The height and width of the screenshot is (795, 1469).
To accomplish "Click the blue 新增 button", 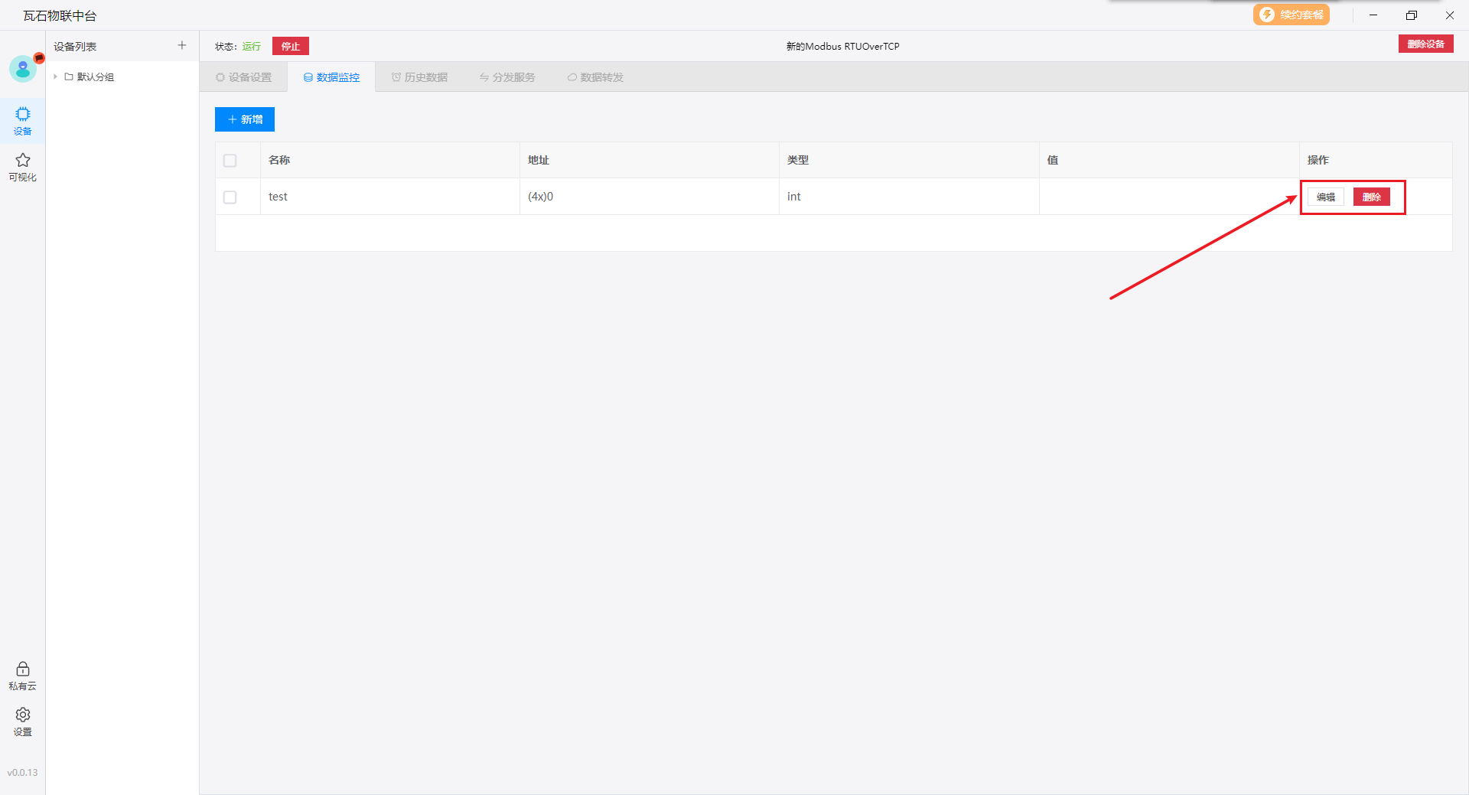I will click(x=245, y=119).
